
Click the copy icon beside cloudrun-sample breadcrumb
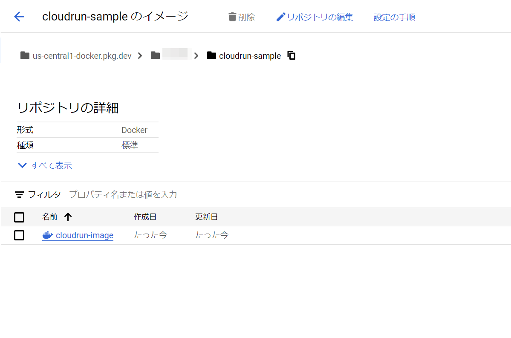(291, 55)
